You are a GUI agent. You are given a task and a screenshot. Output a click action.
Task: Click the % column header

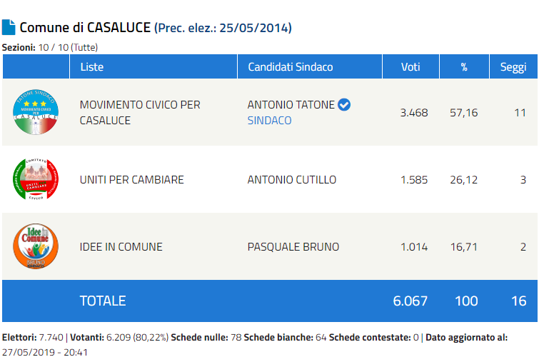(463, 67)
